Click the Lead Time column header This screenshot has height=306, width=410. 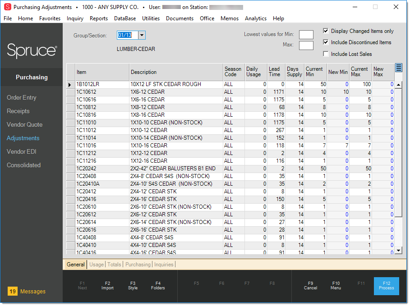276,72
